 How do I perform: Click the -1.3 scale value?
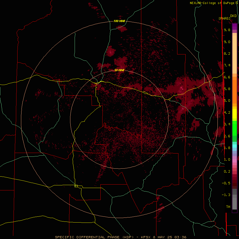[x=226, y=195]
